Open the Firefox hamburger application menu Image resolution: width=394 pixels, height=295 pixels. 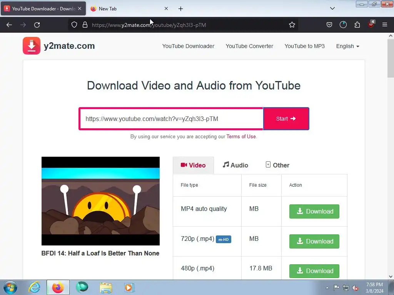385,25
